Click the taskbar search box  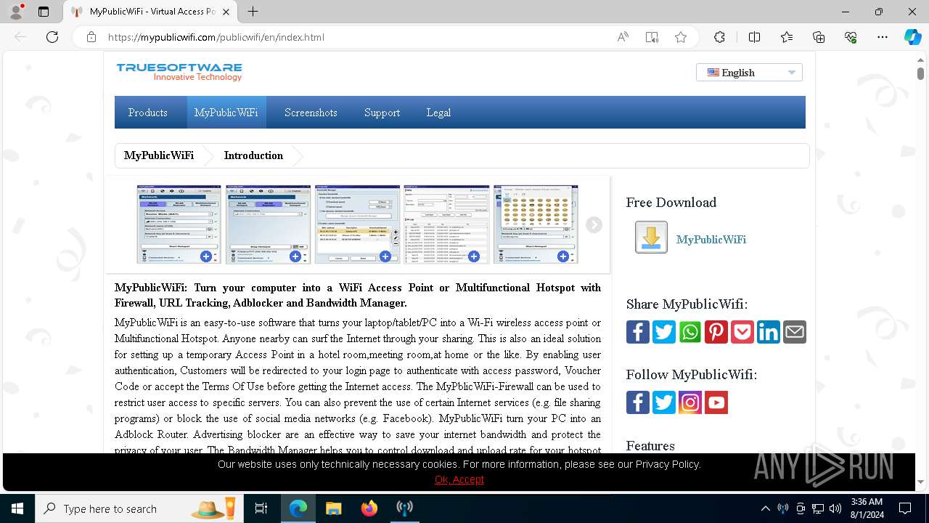[141, 508]
